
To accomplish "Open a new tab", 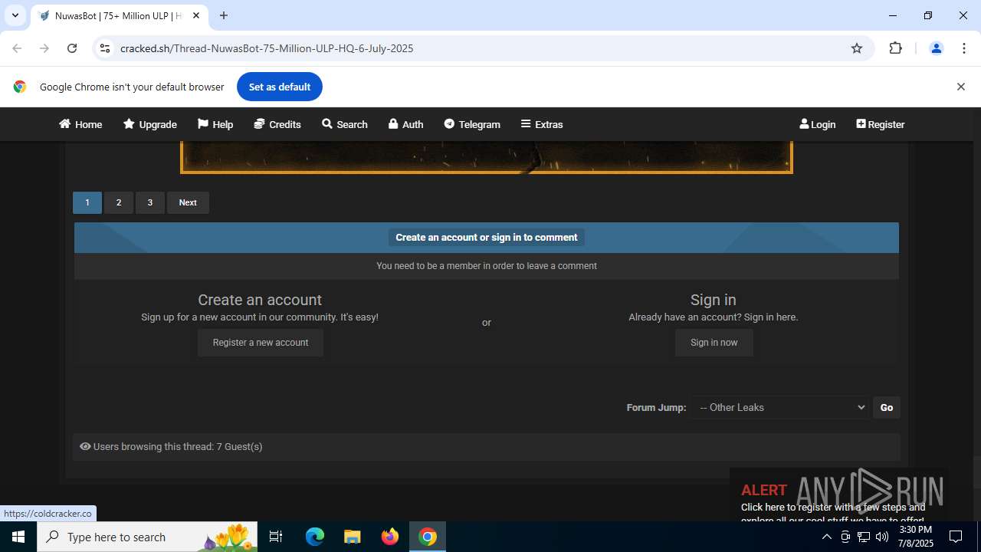I will (224, 15).
